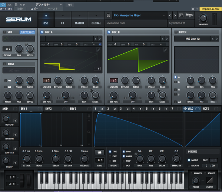Click the DIRECT OUT button
Image resolution: width=222 pixels, height=192 pixels.
tap(27, 32)
